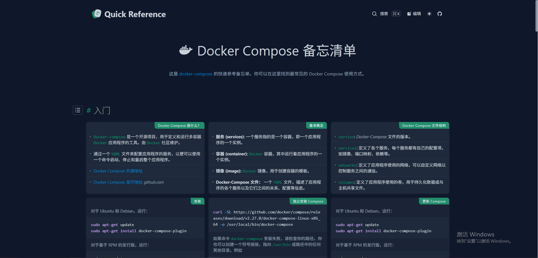This screenshot has width=538, height=258.
Task: Click the edit pencil icon
Action: (x=409, y=14)
